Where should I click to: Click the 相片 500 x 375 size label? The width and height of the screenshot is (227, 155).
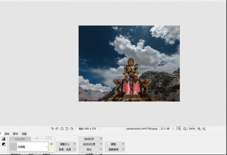coord(87,128)
